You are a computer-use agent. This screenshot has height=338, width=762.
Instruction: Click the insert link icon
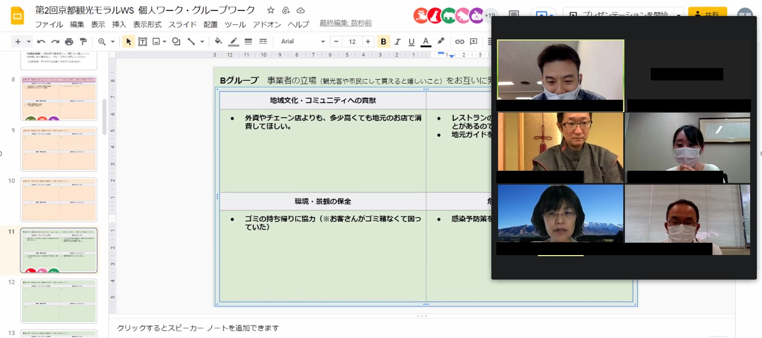[459, 42]
